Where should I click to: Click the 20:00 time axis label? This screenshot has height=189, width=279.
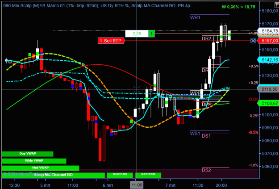coord(221,185)
